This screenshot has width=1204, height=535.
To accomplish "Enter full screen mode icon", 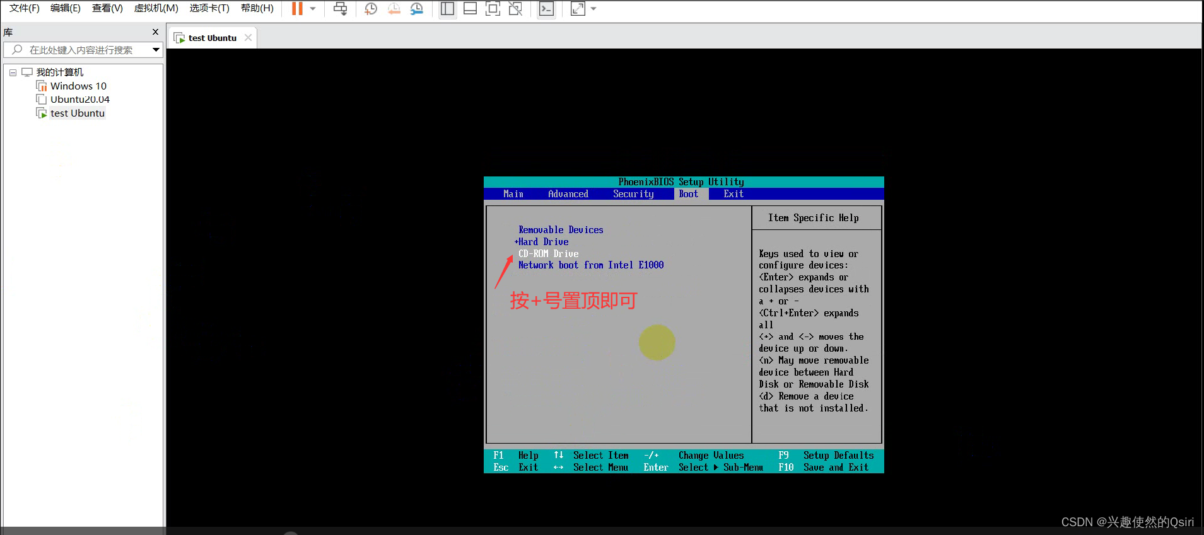I will [493, 8].
